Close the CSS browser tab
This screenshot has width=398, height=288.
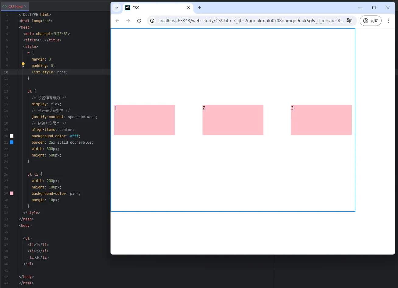pyautogui.click(x=188, y=8)
